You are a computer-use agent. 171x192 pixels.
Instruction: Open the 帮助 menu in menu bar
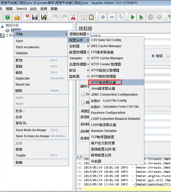(54, 9)
